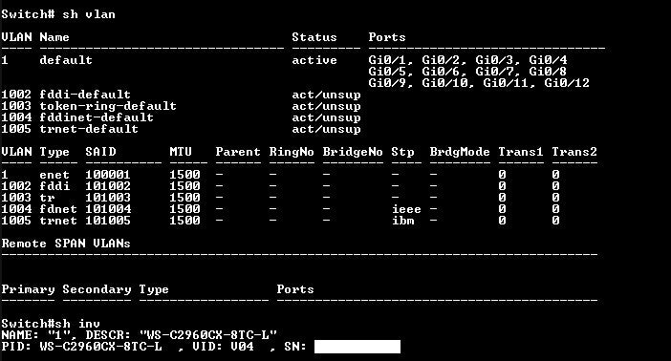The image size is (671, 361).
Task: Click the 'Status' column header
Action: [x=314, y=37]
